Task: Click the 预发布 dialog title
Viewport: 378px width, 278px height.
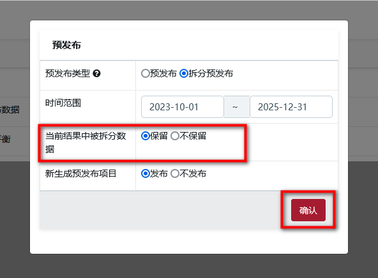Action: 66,45
